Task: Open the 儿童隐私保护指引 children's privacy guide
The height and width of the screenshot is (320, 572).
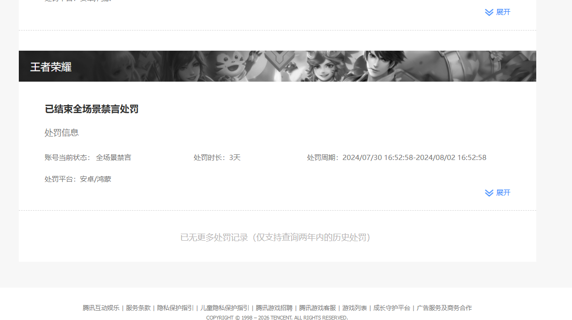Action: tap(224, 308)
